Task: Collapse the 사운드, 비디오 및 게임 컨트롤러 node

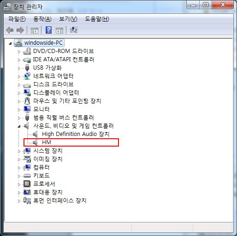Action: coord(19,126)
